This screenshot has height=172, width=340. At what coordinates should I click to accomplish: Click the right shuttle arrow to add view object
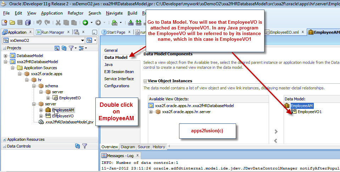pos(276,132)
